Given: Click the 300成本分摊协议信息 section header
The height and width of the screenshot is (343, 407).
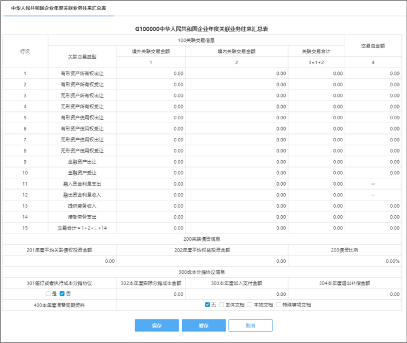Looking at the screenshot, I should pos(202,272).
